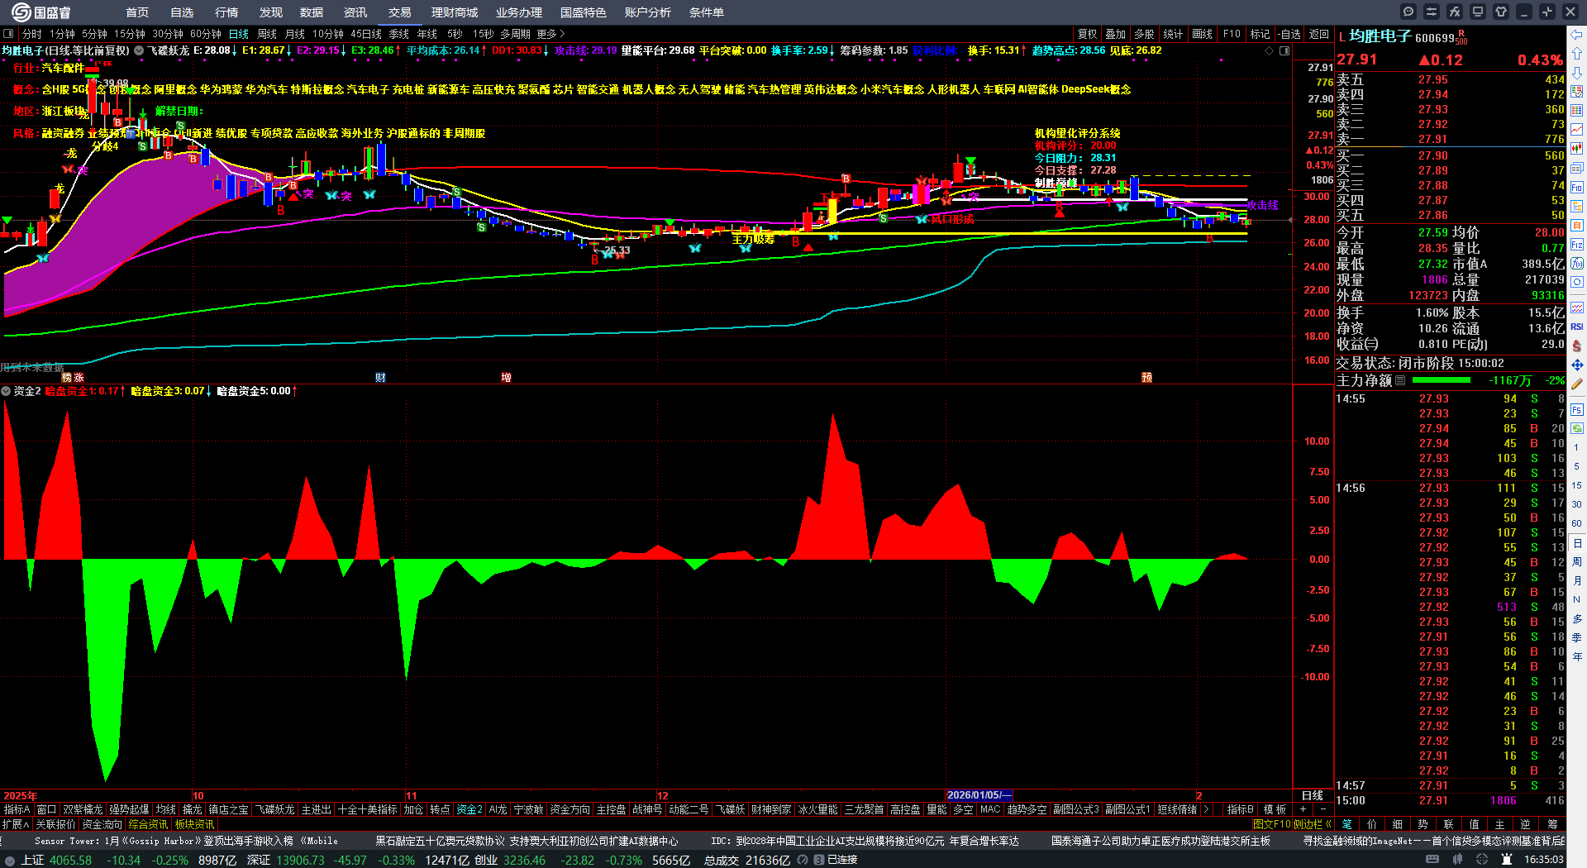Click the 2026/01/05 date marker on timeline

click(979, 795)
